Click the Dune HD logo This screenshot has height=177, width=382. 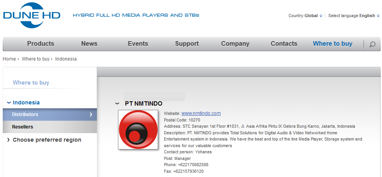pos(32,15)
